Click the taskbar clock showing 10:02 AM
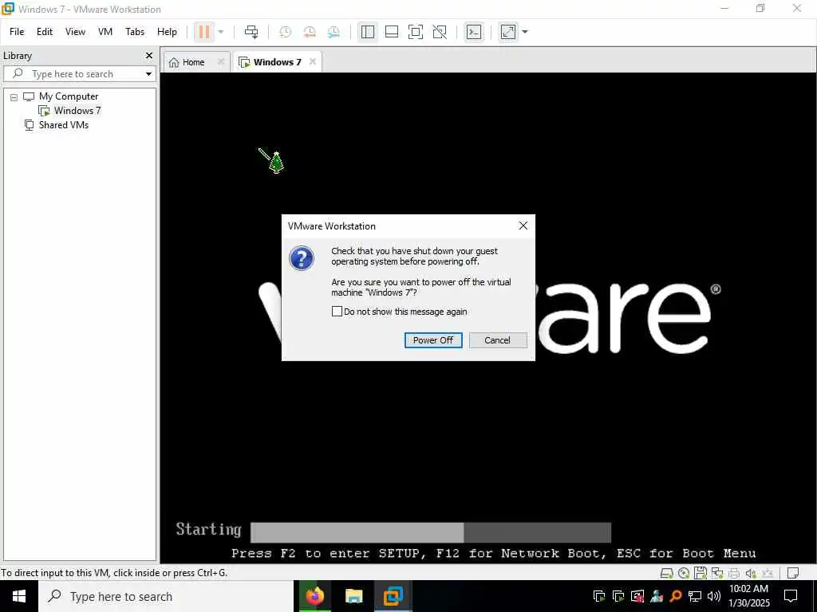The width and height of the screenshot is (817, 612). coord(748,596)
